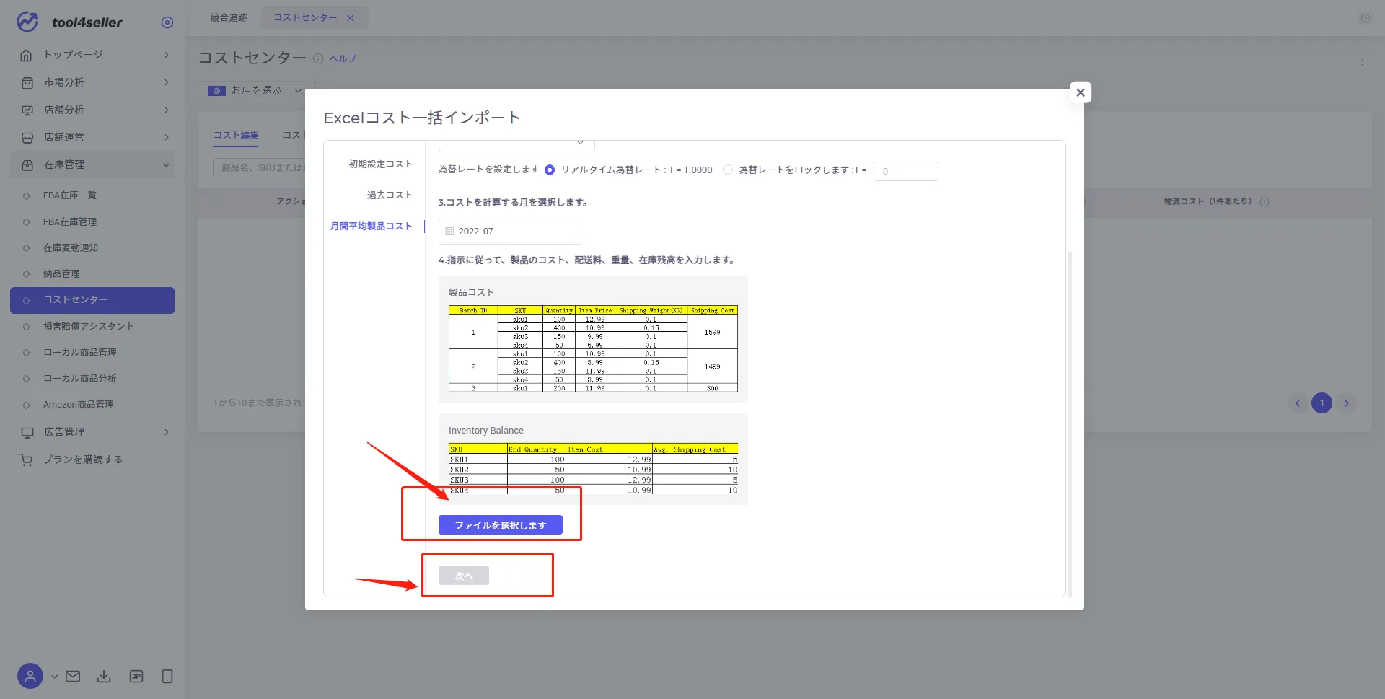Open the dropdown at top of dialog
This screenshot has height=699, width=1385.
(x=516, y=144)
